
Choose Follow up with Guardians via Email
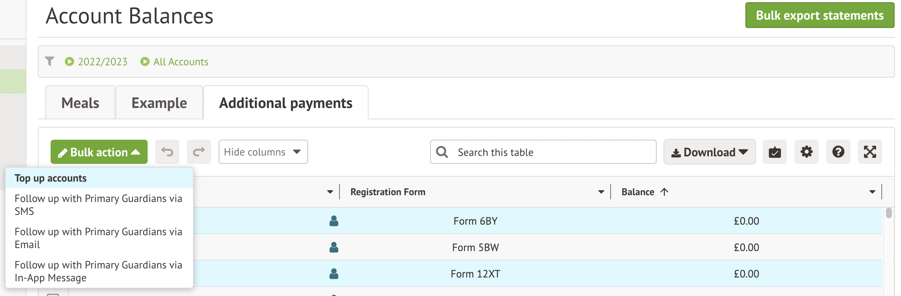click(98, 238)
